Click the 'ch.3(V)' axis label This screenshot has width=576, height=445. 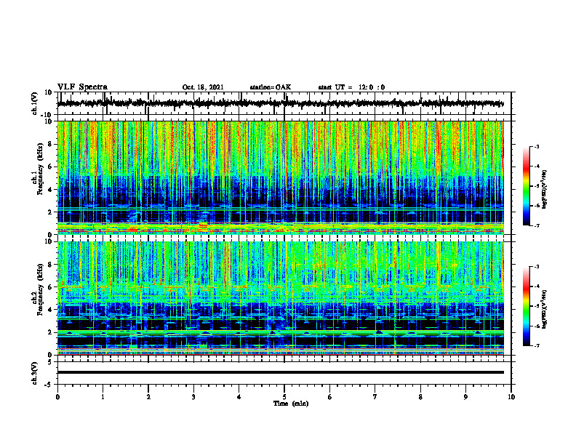point(35,373)
